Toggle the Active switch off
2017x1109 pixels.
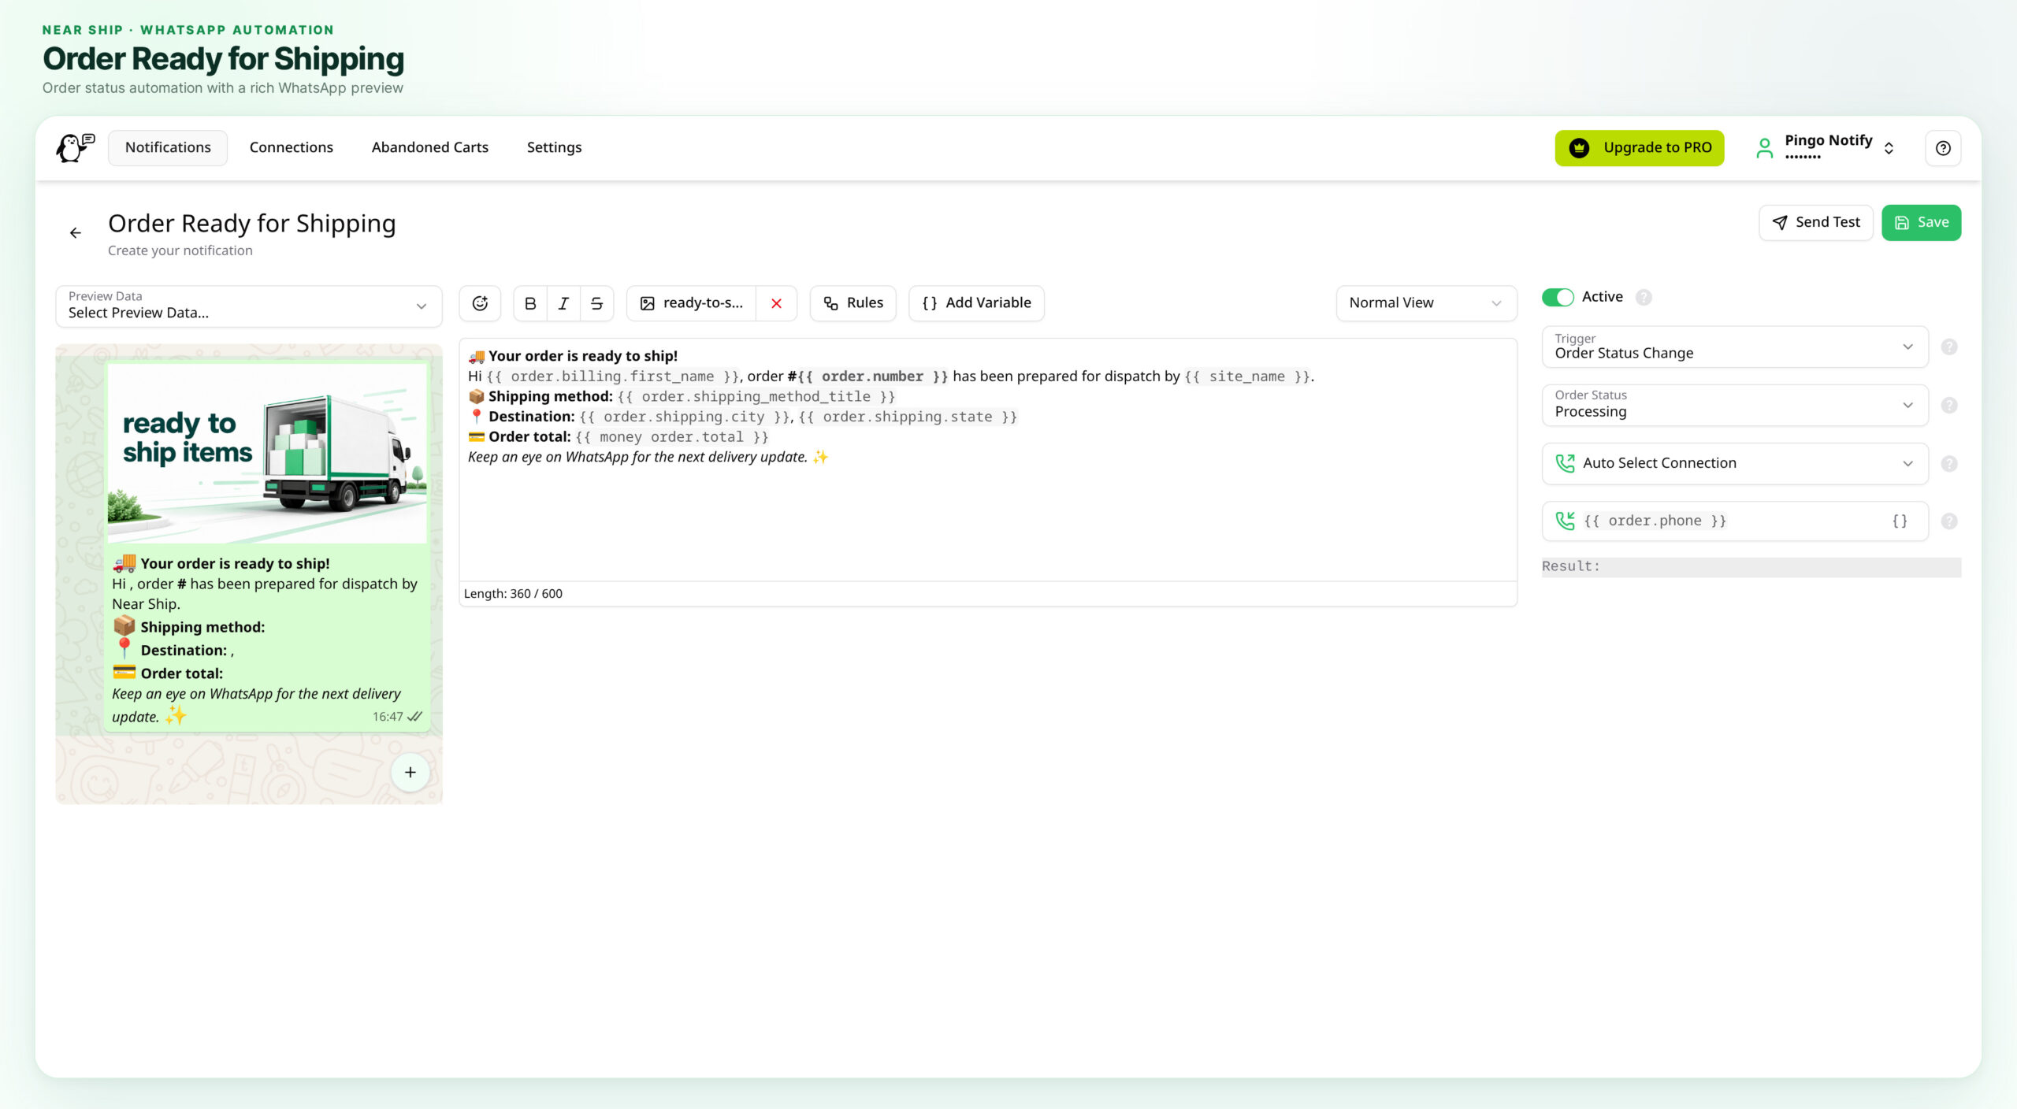[x=1558, y=297]
